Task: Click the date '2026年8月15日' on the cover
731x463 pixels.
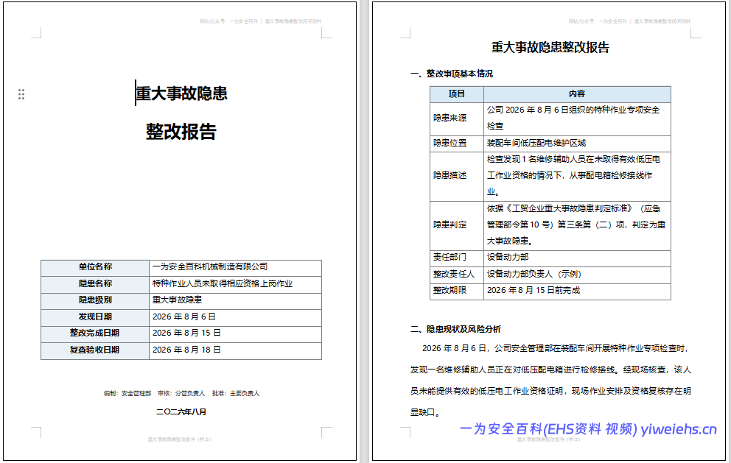Action: click(235, 333)
